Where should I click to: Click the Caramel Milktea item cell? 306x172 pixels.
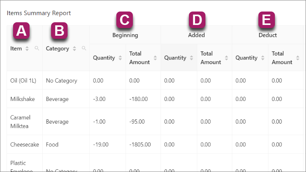20,122
